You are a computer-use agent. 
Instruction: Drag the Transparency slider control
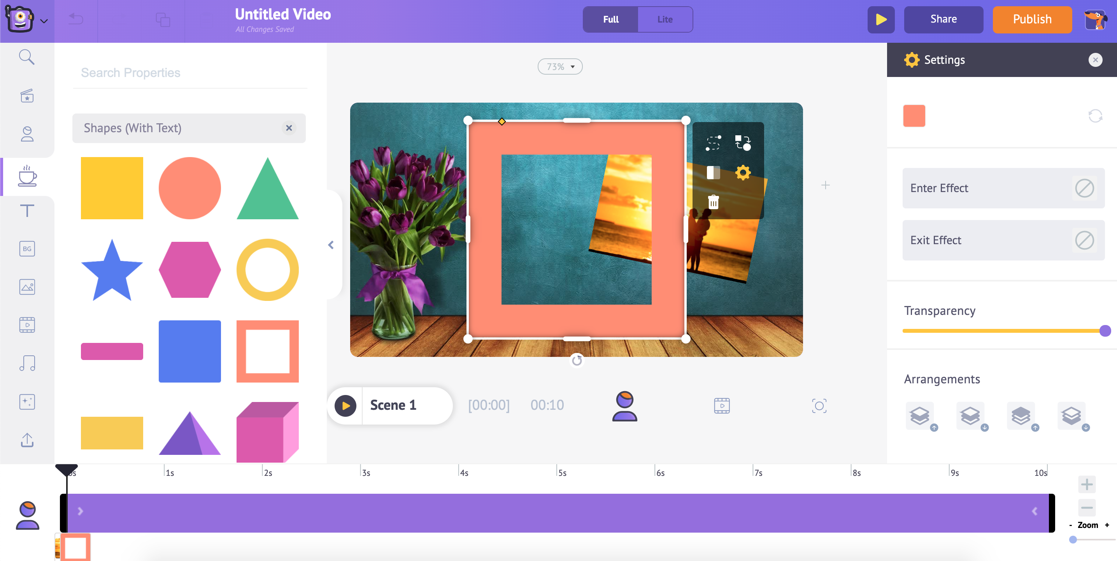click(1105, 330)
